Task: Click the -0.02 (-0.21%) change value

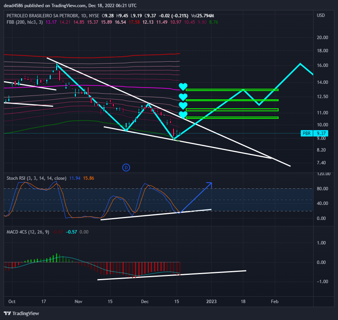Action: 174,16
